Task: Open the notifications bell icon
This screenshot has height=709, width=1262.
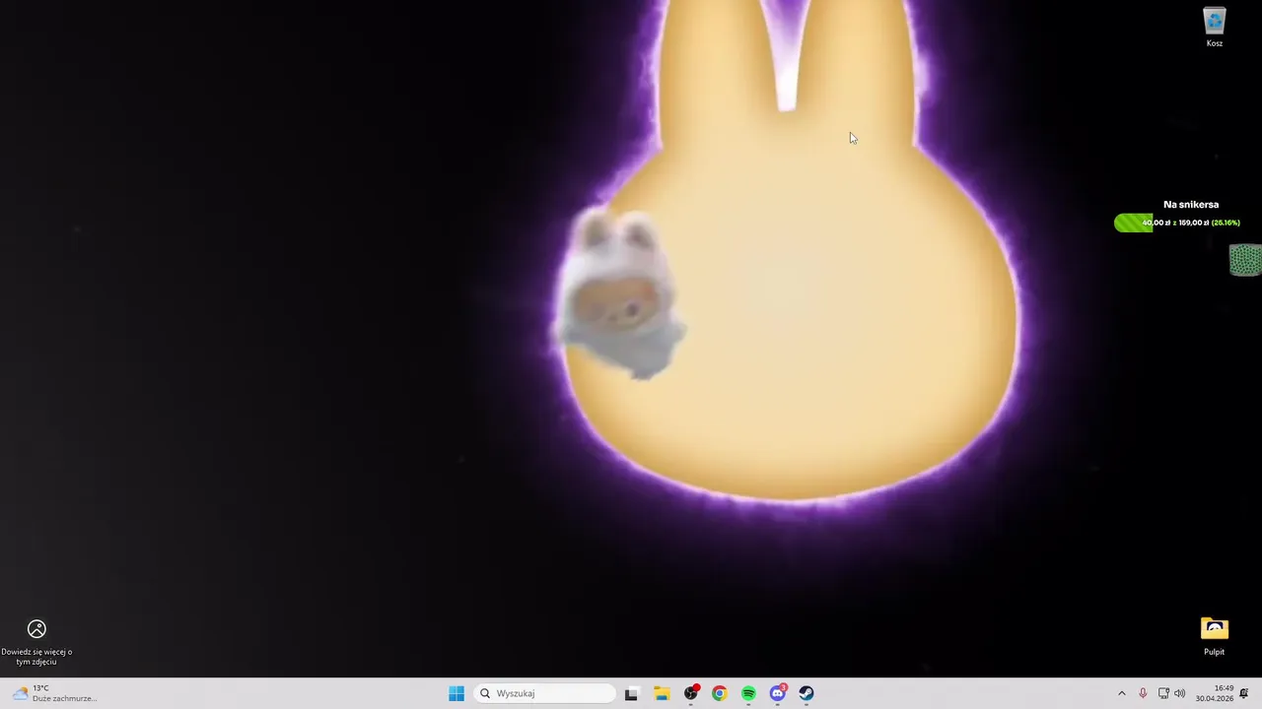Action: 1244,693
